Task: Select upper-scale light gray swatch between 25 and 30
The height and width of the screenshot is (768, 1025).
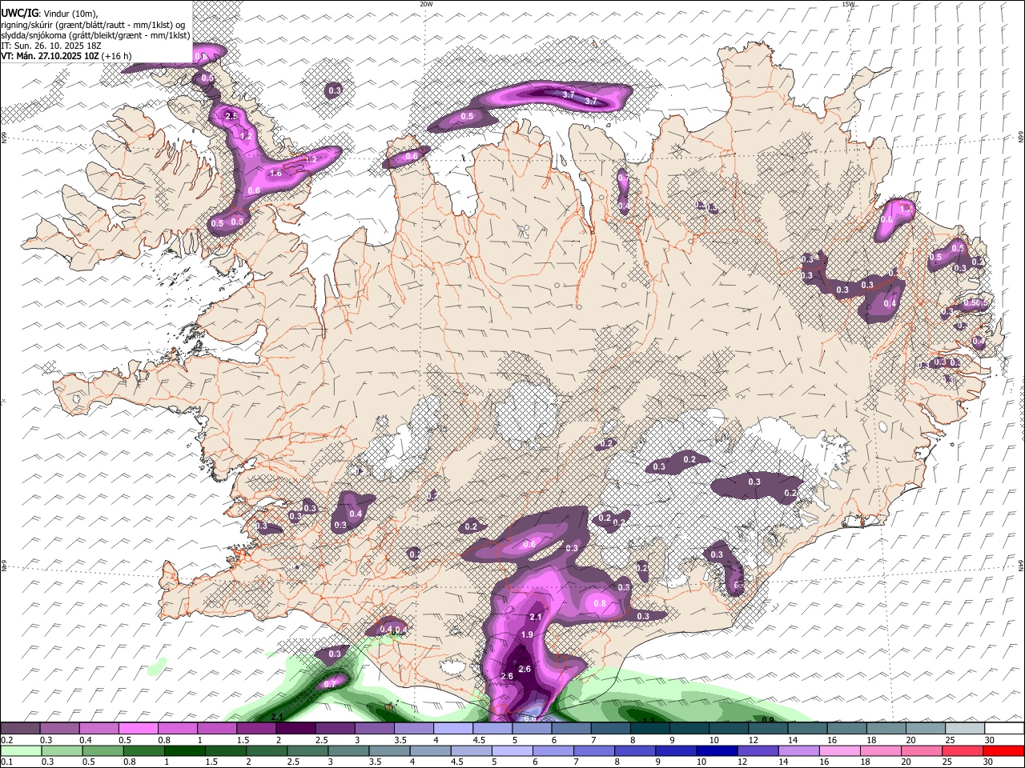Action: [966, 729]
